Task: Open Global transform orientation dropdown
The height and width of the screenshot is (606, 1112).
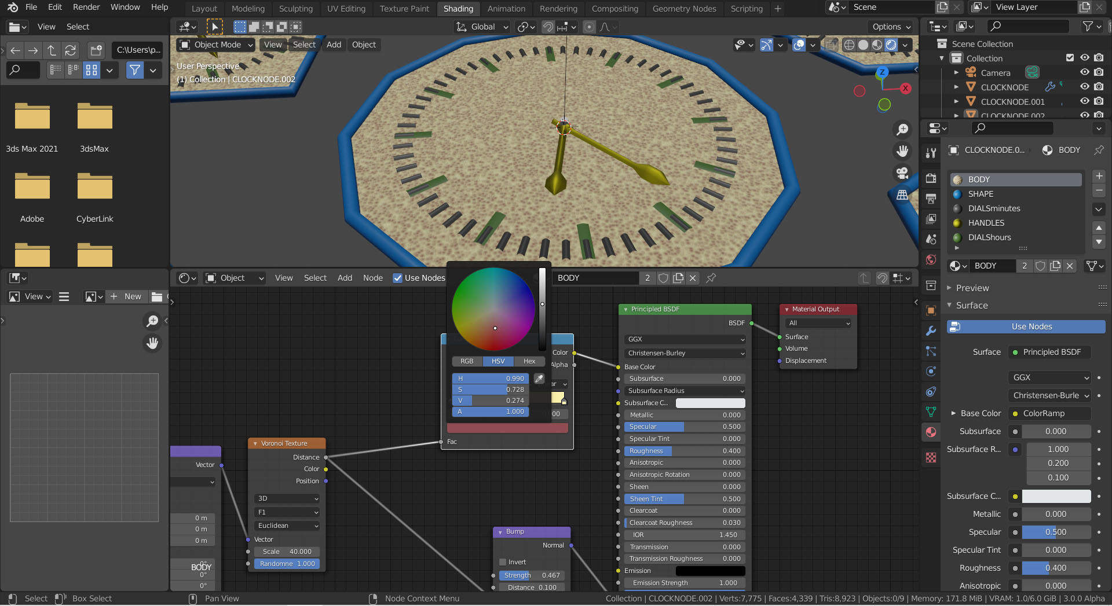Action: coord(482,27)
